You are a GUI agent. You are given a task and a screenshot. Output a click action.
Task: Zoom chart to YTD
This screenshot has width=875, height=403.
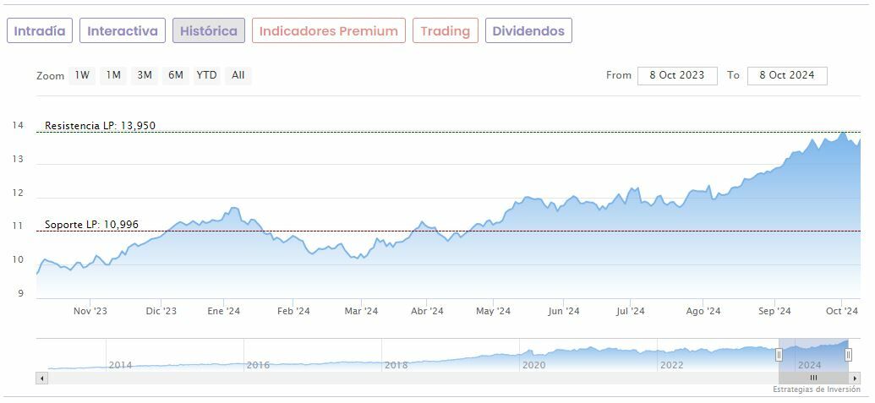(207, 75)
